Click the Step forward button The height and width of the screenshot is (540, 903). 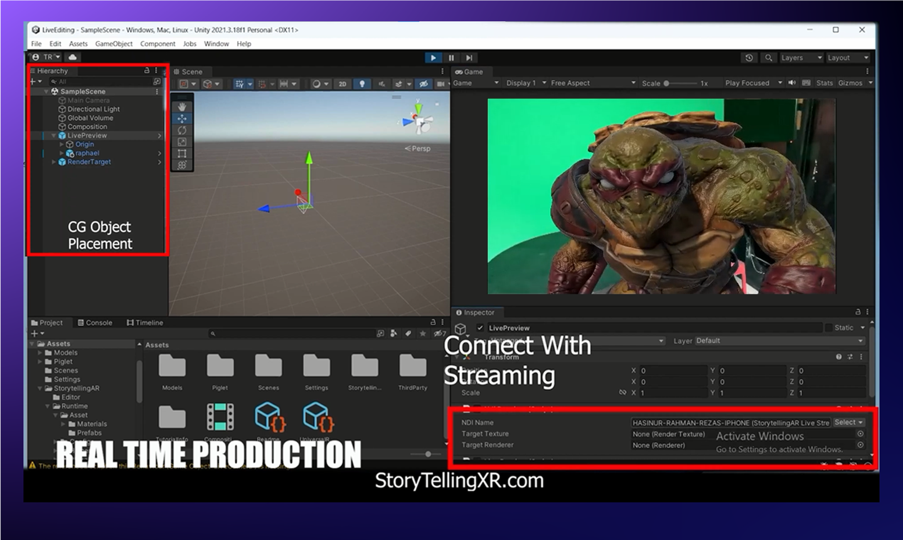point(469,58)
